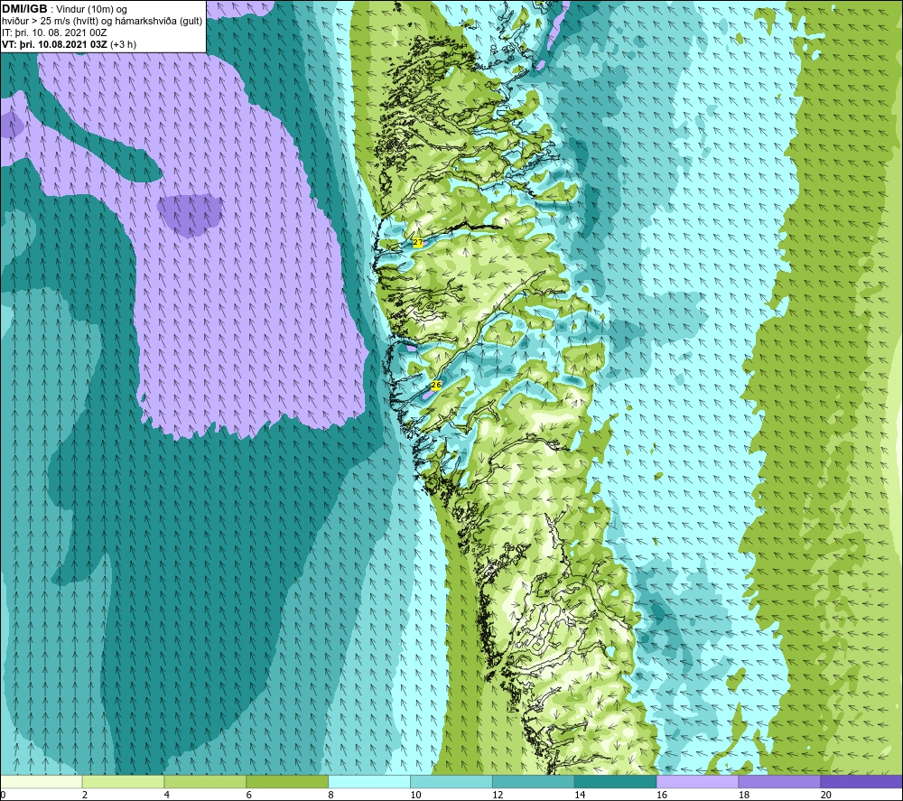
Task: Click the 'DMI/IGB' title text
Action: 24,9
